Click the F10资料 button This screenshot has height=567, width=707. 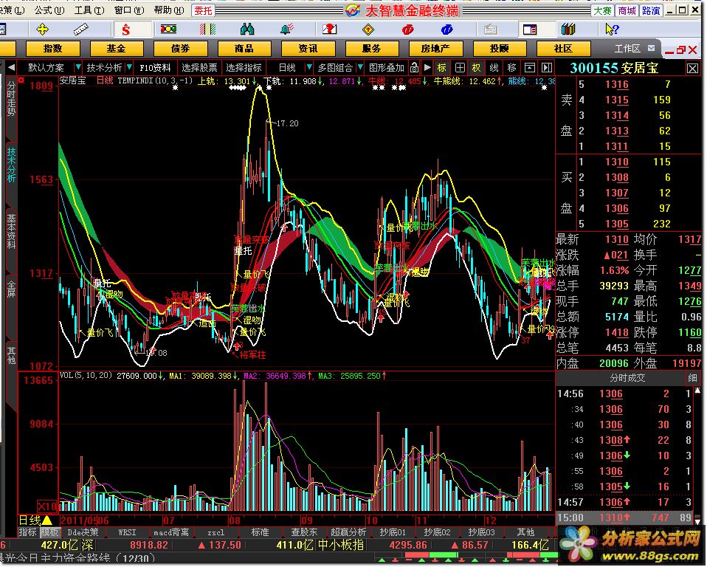155,68
